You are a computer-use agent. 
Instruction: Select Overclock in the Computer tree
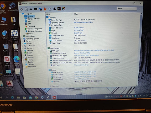click(x=32, y=26)
